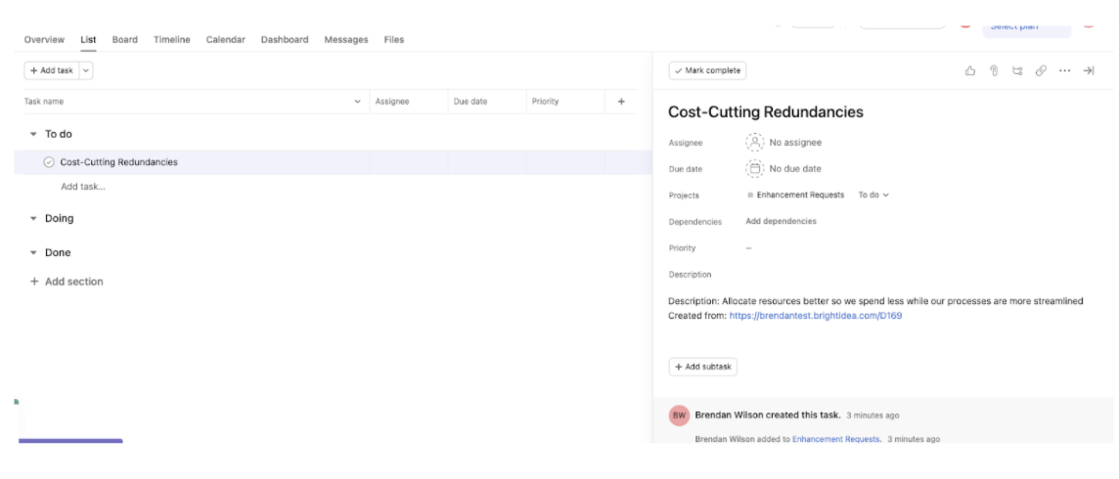This screenshot has height=479, width=1119.
Task: Copy task link with chain icon
Action: tap(1041, 70)
